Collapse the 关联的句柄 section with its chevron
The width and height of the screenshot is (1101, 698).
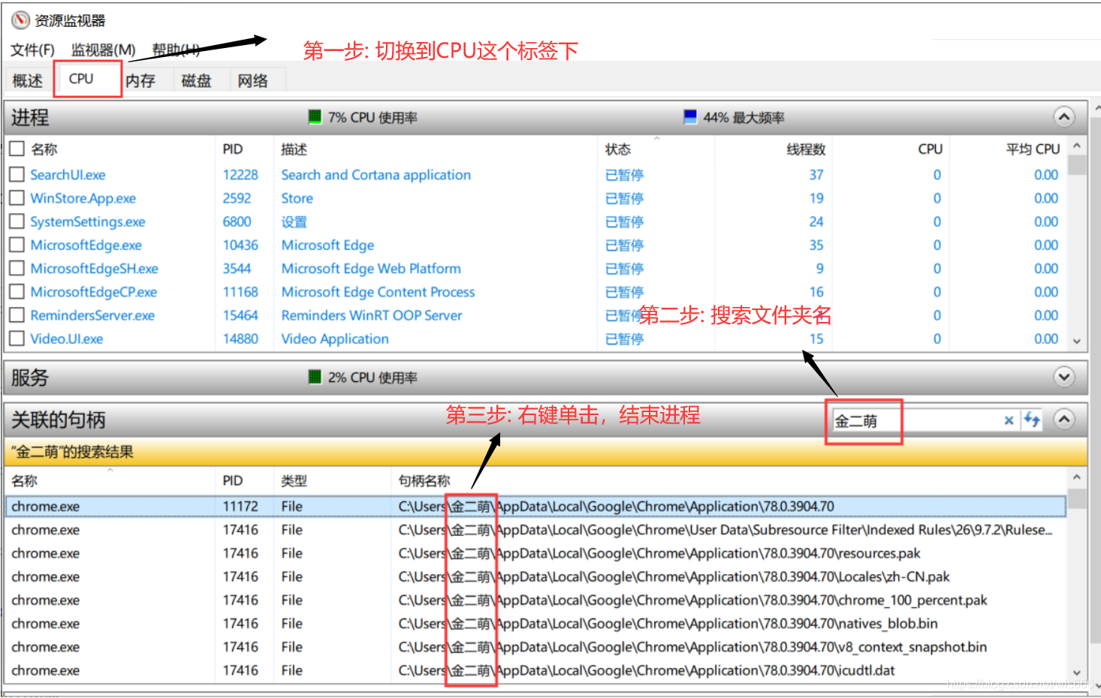coord(1063,420)
